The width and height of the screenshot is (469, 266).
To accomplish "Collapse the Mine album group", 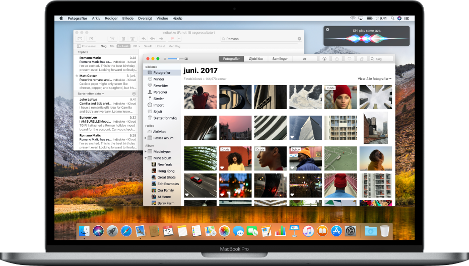I will (x=146, y=158).
